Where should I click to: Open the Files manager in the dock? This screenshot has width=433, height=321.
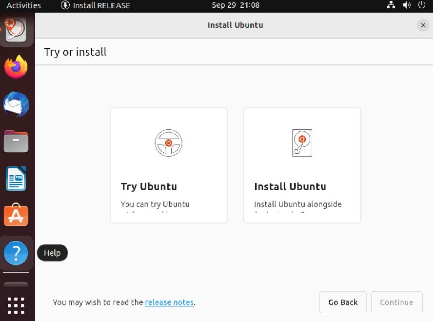click(x=16, y=142)
